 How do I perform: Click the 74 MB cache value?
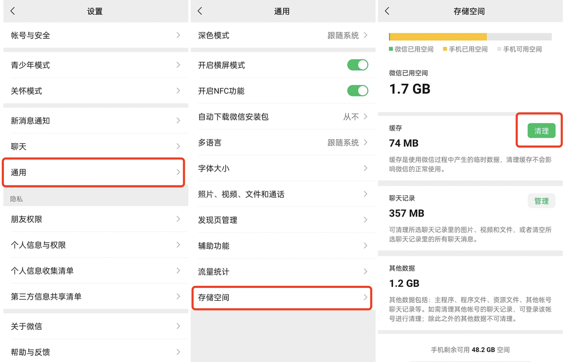(404, 143)
